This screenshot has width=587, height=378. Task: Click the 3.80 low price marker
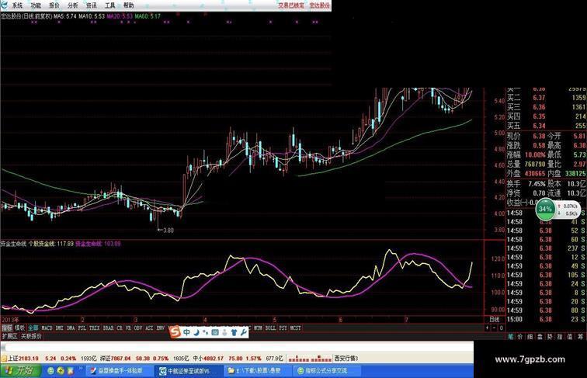tap(166, 231)
